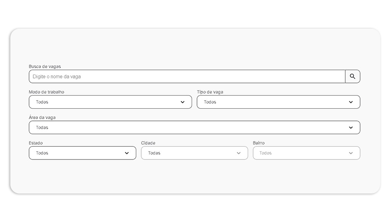Viewport: 391px width, 205px height.
Task: Click the 'Busca de vagas' label
Action: (45, 67)
